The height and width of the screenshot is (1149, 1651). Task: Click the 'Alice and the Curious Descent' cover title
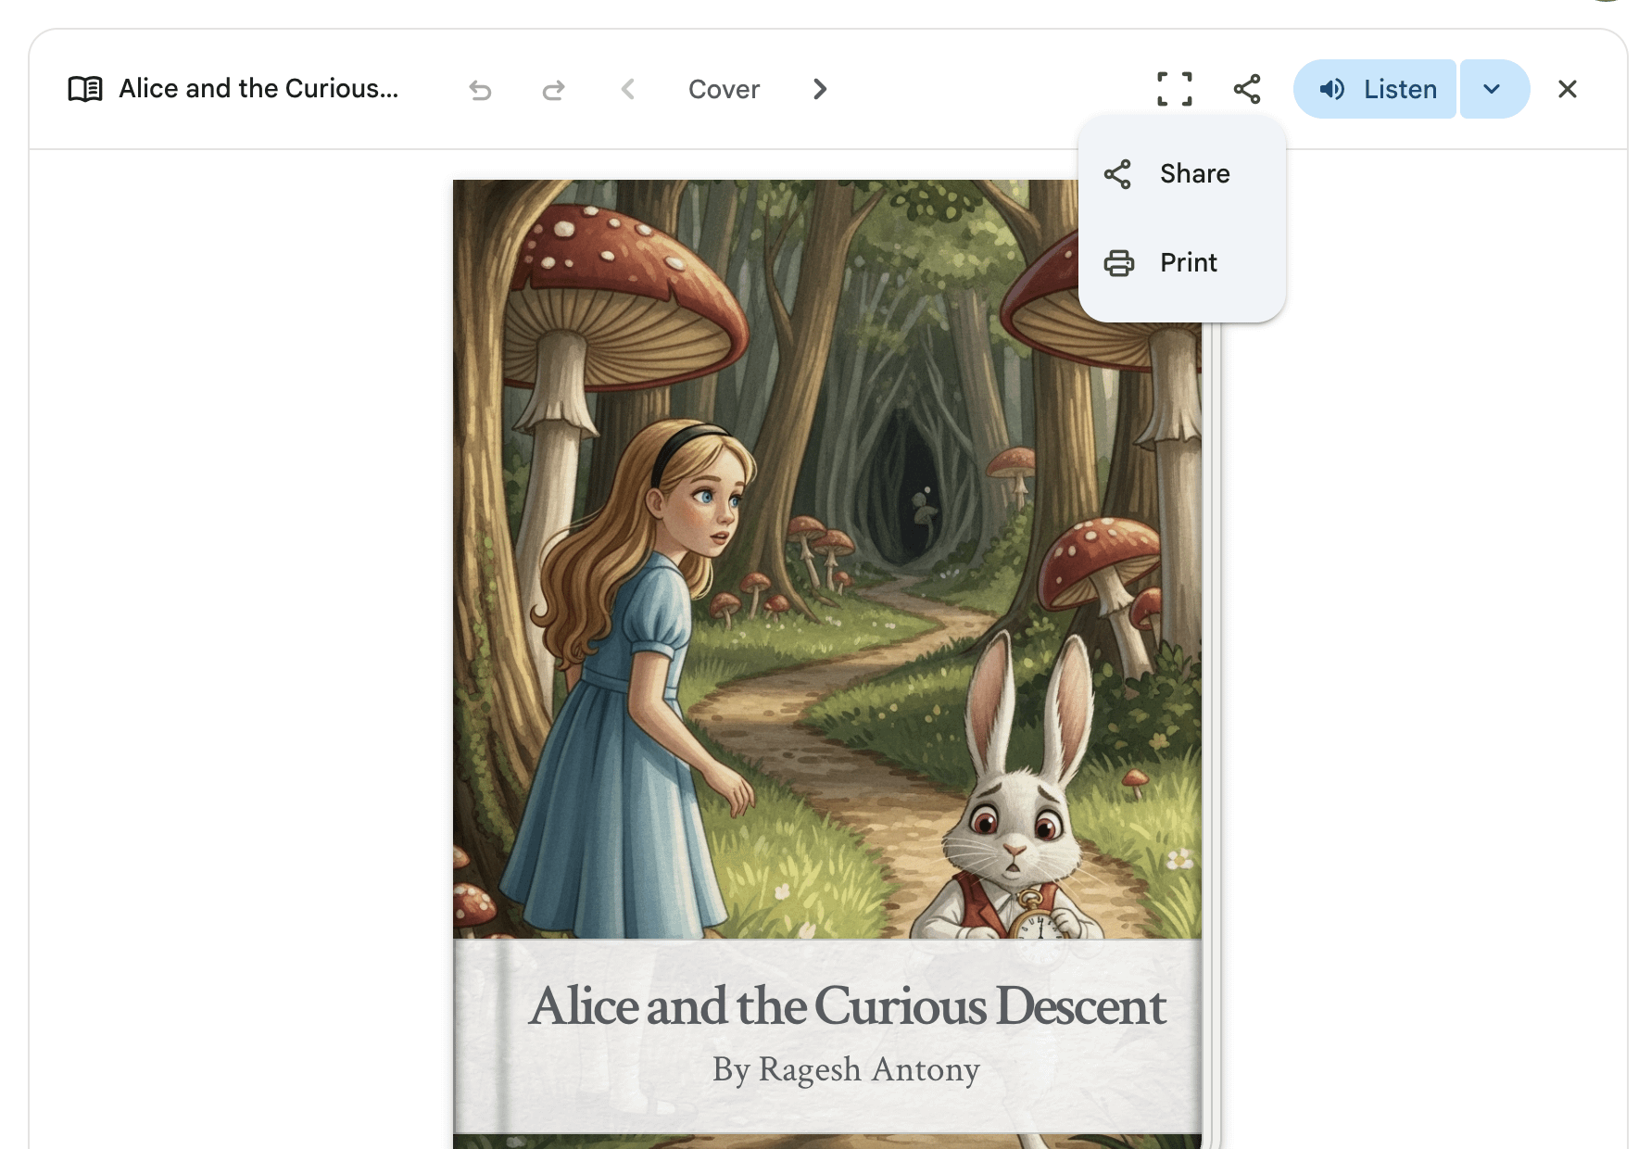pos(847,1006)
